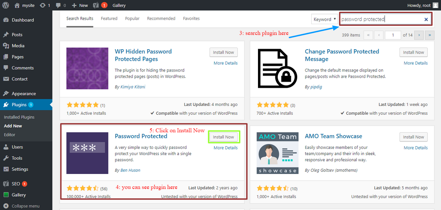Open the comments bubble icon in admin bar
441x210 pixels.
click(x=58, y=5)
